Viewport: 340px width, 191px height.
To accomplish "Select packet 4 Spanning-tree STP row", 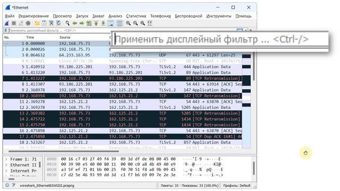I will click(123, 61).
